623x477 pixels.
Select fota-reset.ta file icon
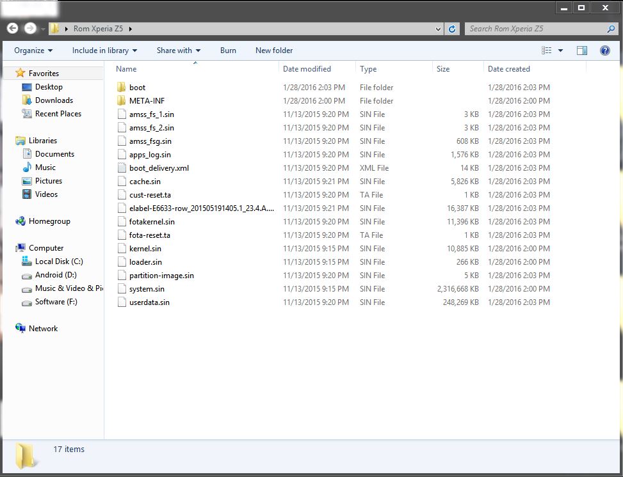(122, 235)
